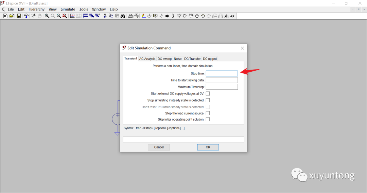Focus the Time to start saving data field
367x193 pixels.
tap(222, 80)
